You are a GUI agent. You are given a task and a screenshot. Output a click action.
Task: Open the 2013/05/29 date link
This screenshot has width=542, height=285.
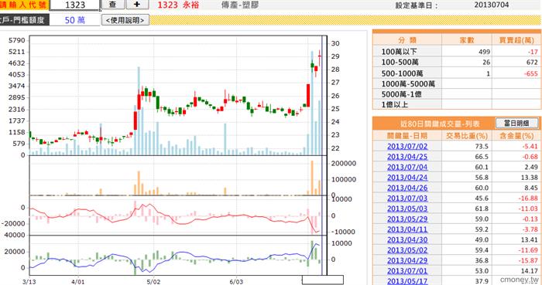click(407, 219)
